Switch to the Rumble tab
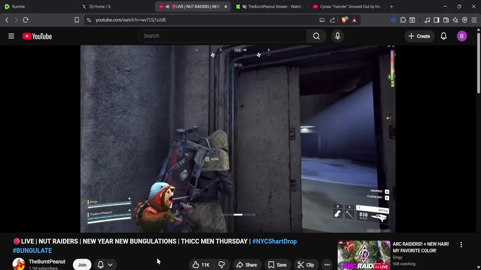481x270 pixels. 38,6
